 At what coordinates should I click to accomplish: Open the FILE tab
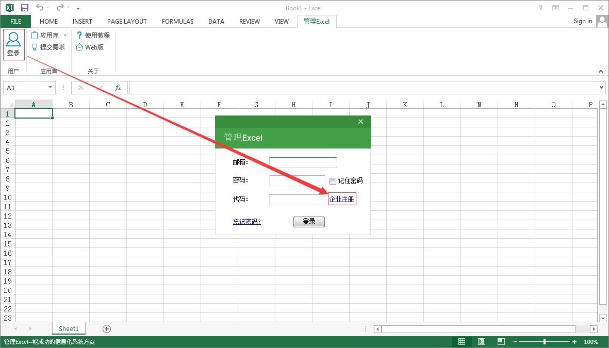16,21
